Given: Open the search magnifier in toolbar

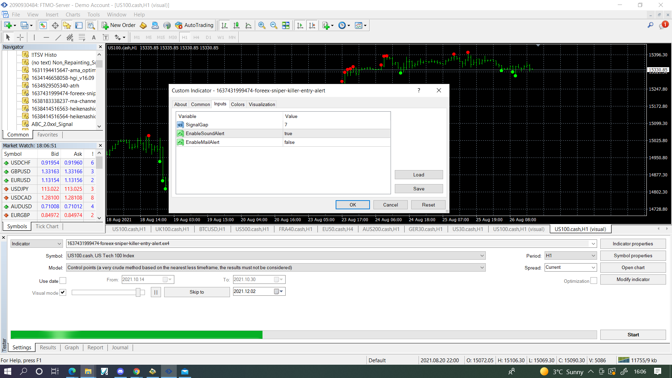Looking at the screenshot, I should tap(650, 25).
